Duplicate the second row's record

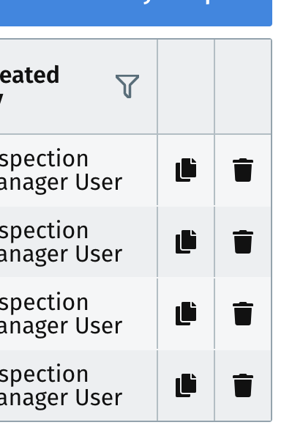(x=186, y=242)
